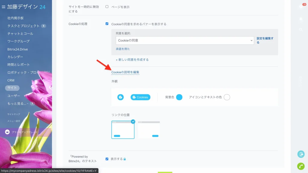
Task: Click + 新しい同意を作成する link
Action: pyautogui.click(x=132, y=60)
